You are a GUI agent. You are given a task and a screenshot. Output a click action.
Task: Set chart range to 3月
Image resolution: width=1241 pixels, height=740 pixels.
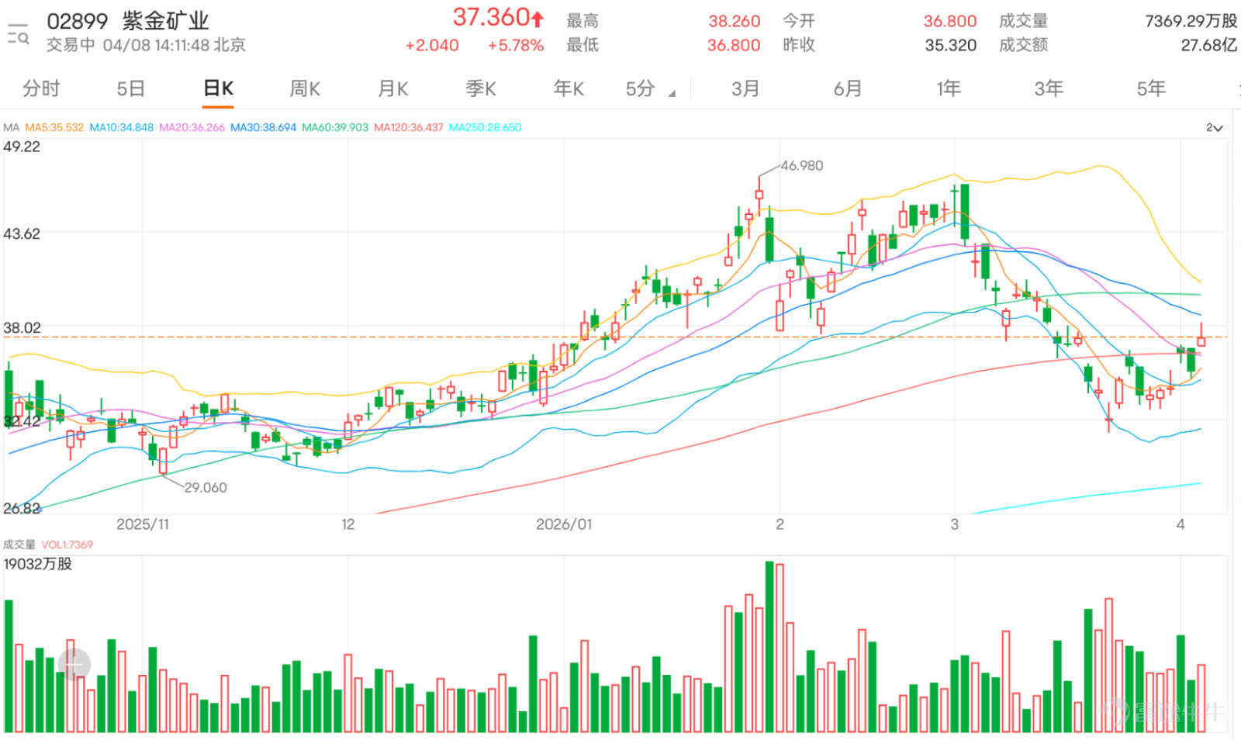[x=745, y=88]
